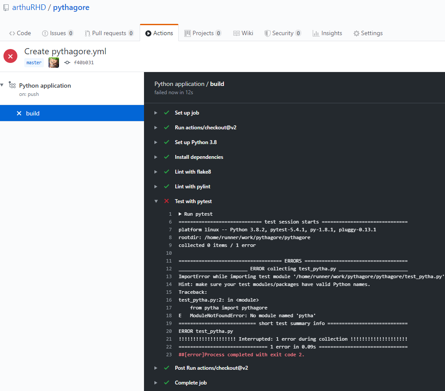Click the red X icon for Test with pytest

(x=167, y=201)
